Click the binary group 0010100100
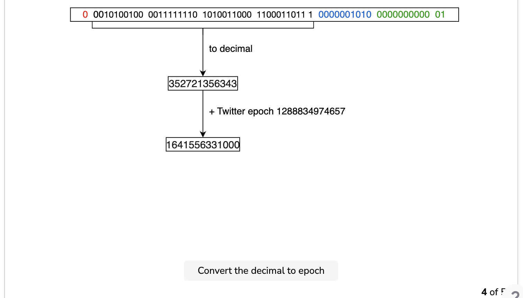Viewport: 523px width, 298px height. 118,15
